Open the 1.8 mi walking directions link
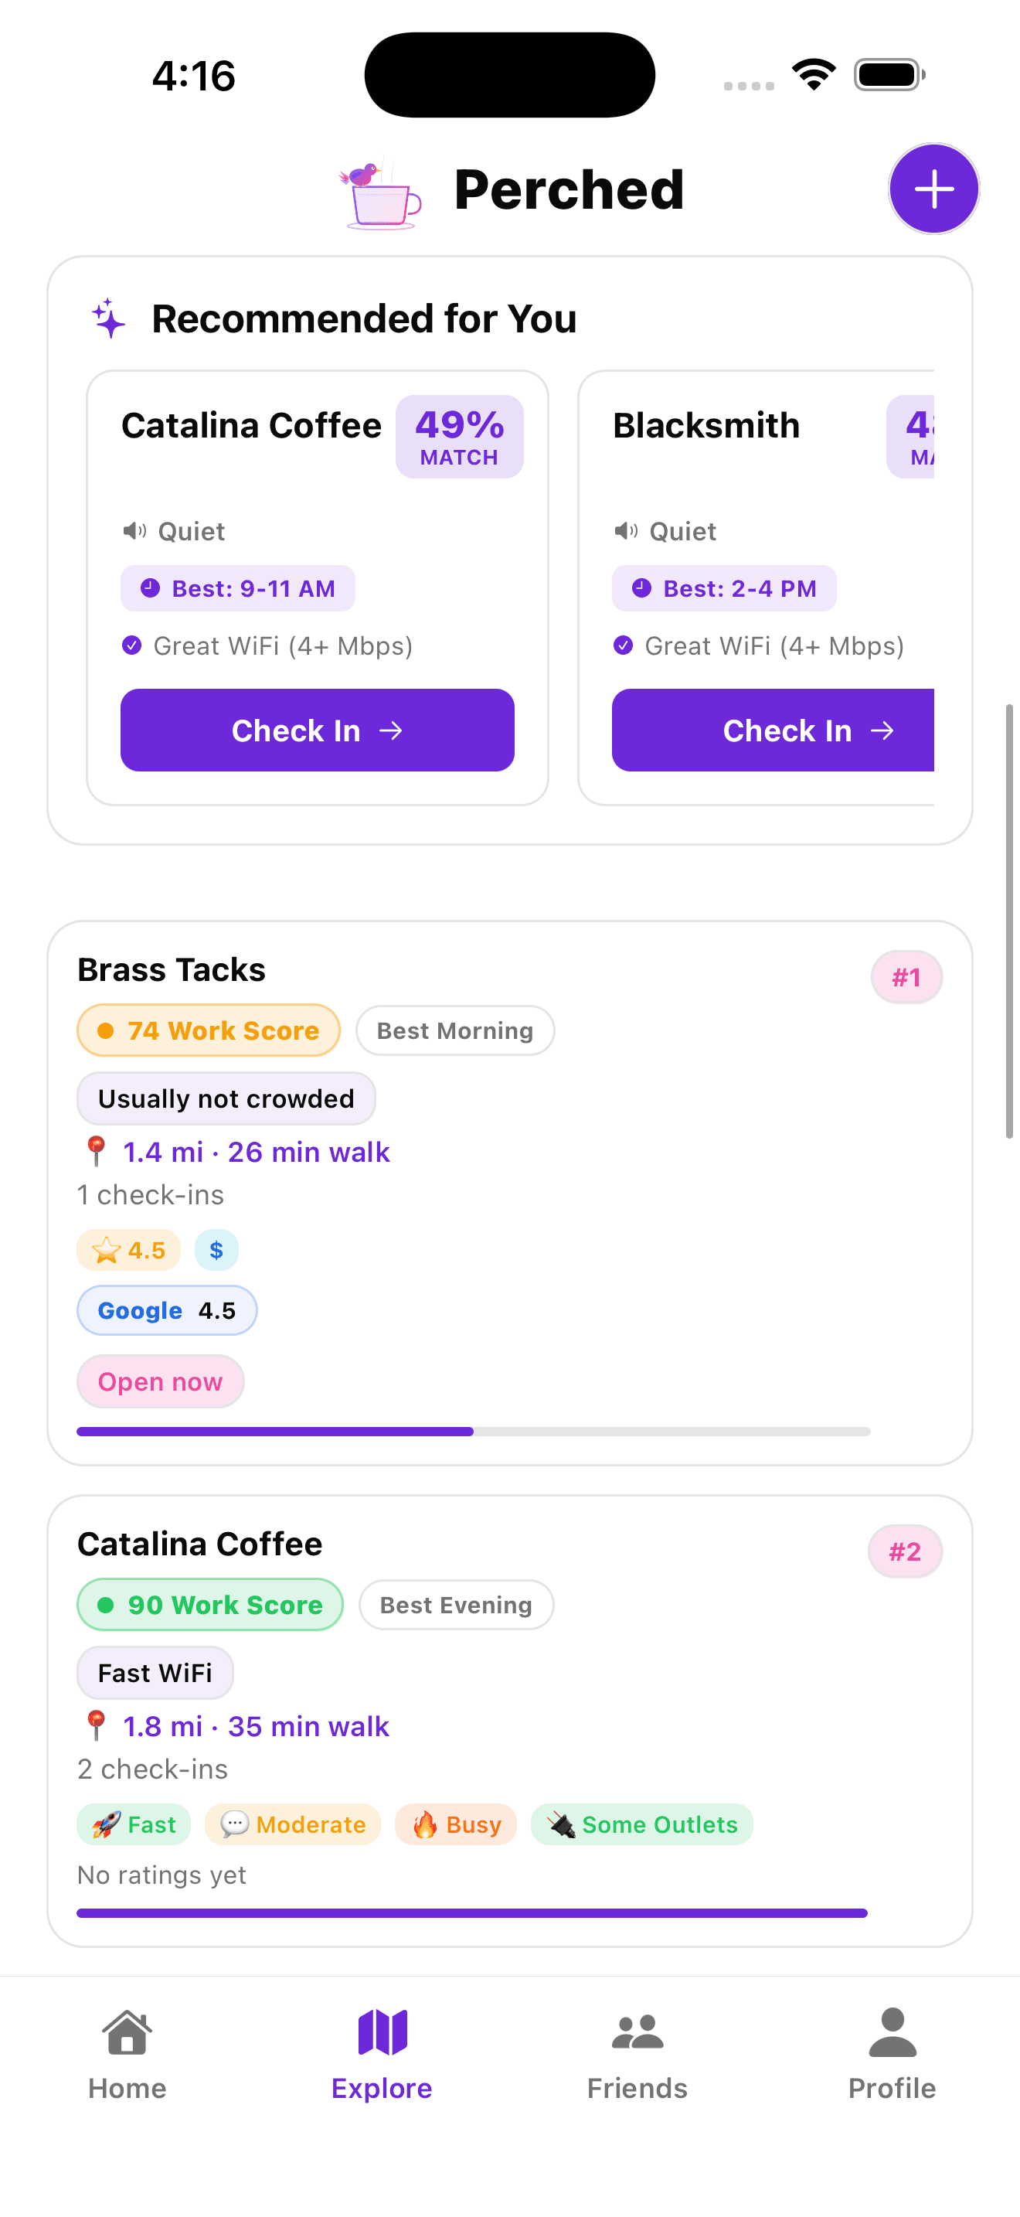This screenshot has height=2217, width=1020. pyautogui.click(x=254, y=1725)
